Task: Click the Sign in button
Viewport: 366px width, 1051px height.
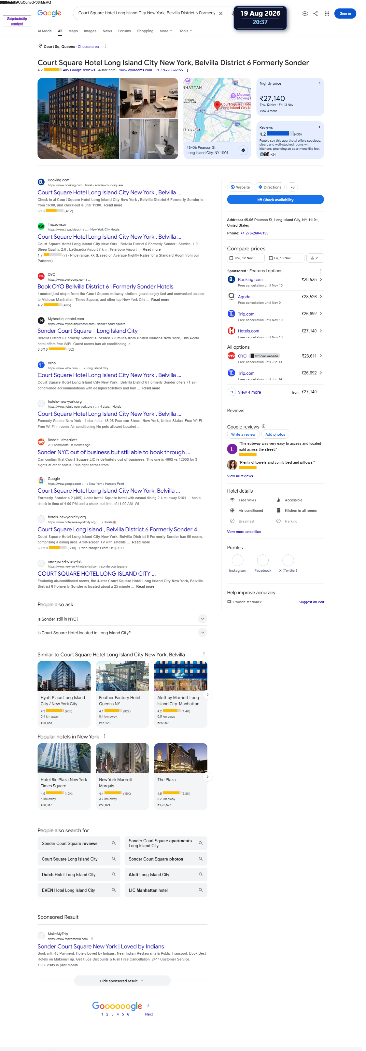Action: [345, 13]
